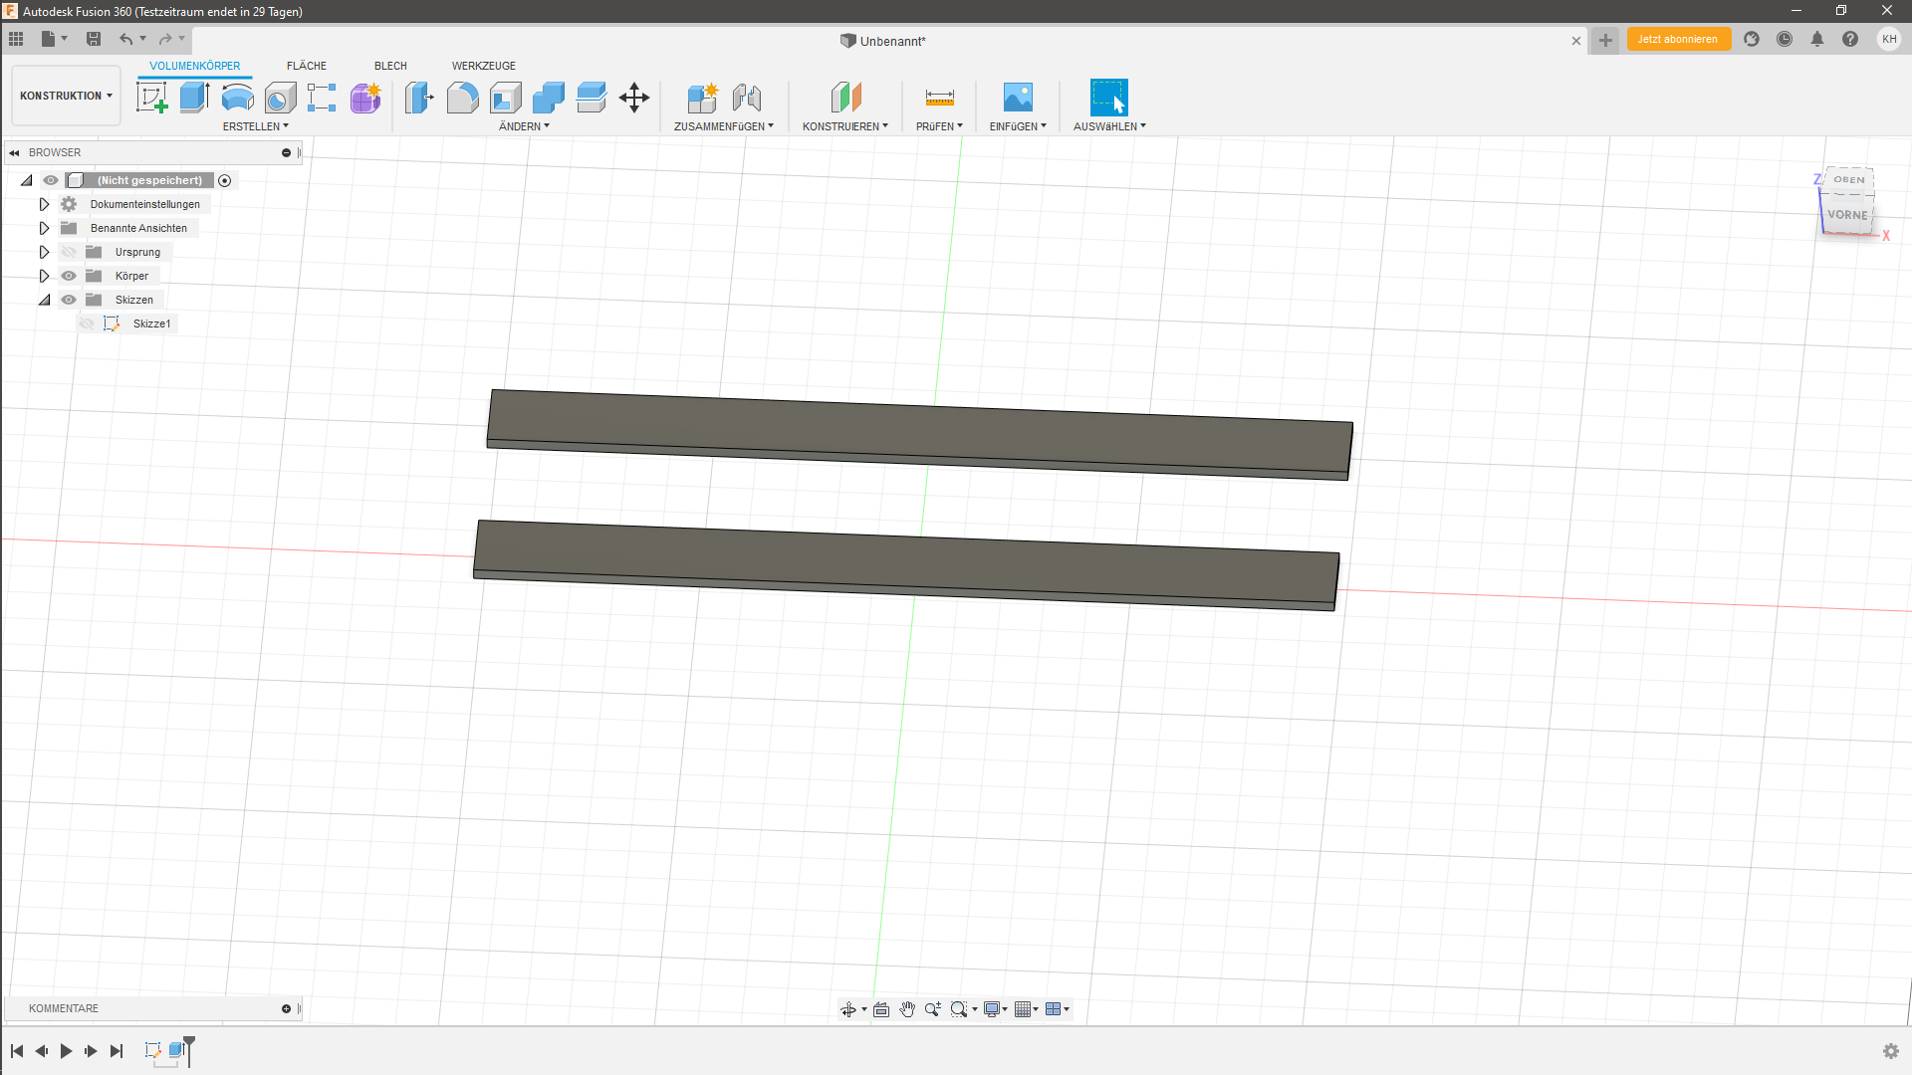Image resolution: width=1912 pixels, height=1075 pixels.
Task: Select the Create Sketch tool
Action: click(x=151, y=97)
